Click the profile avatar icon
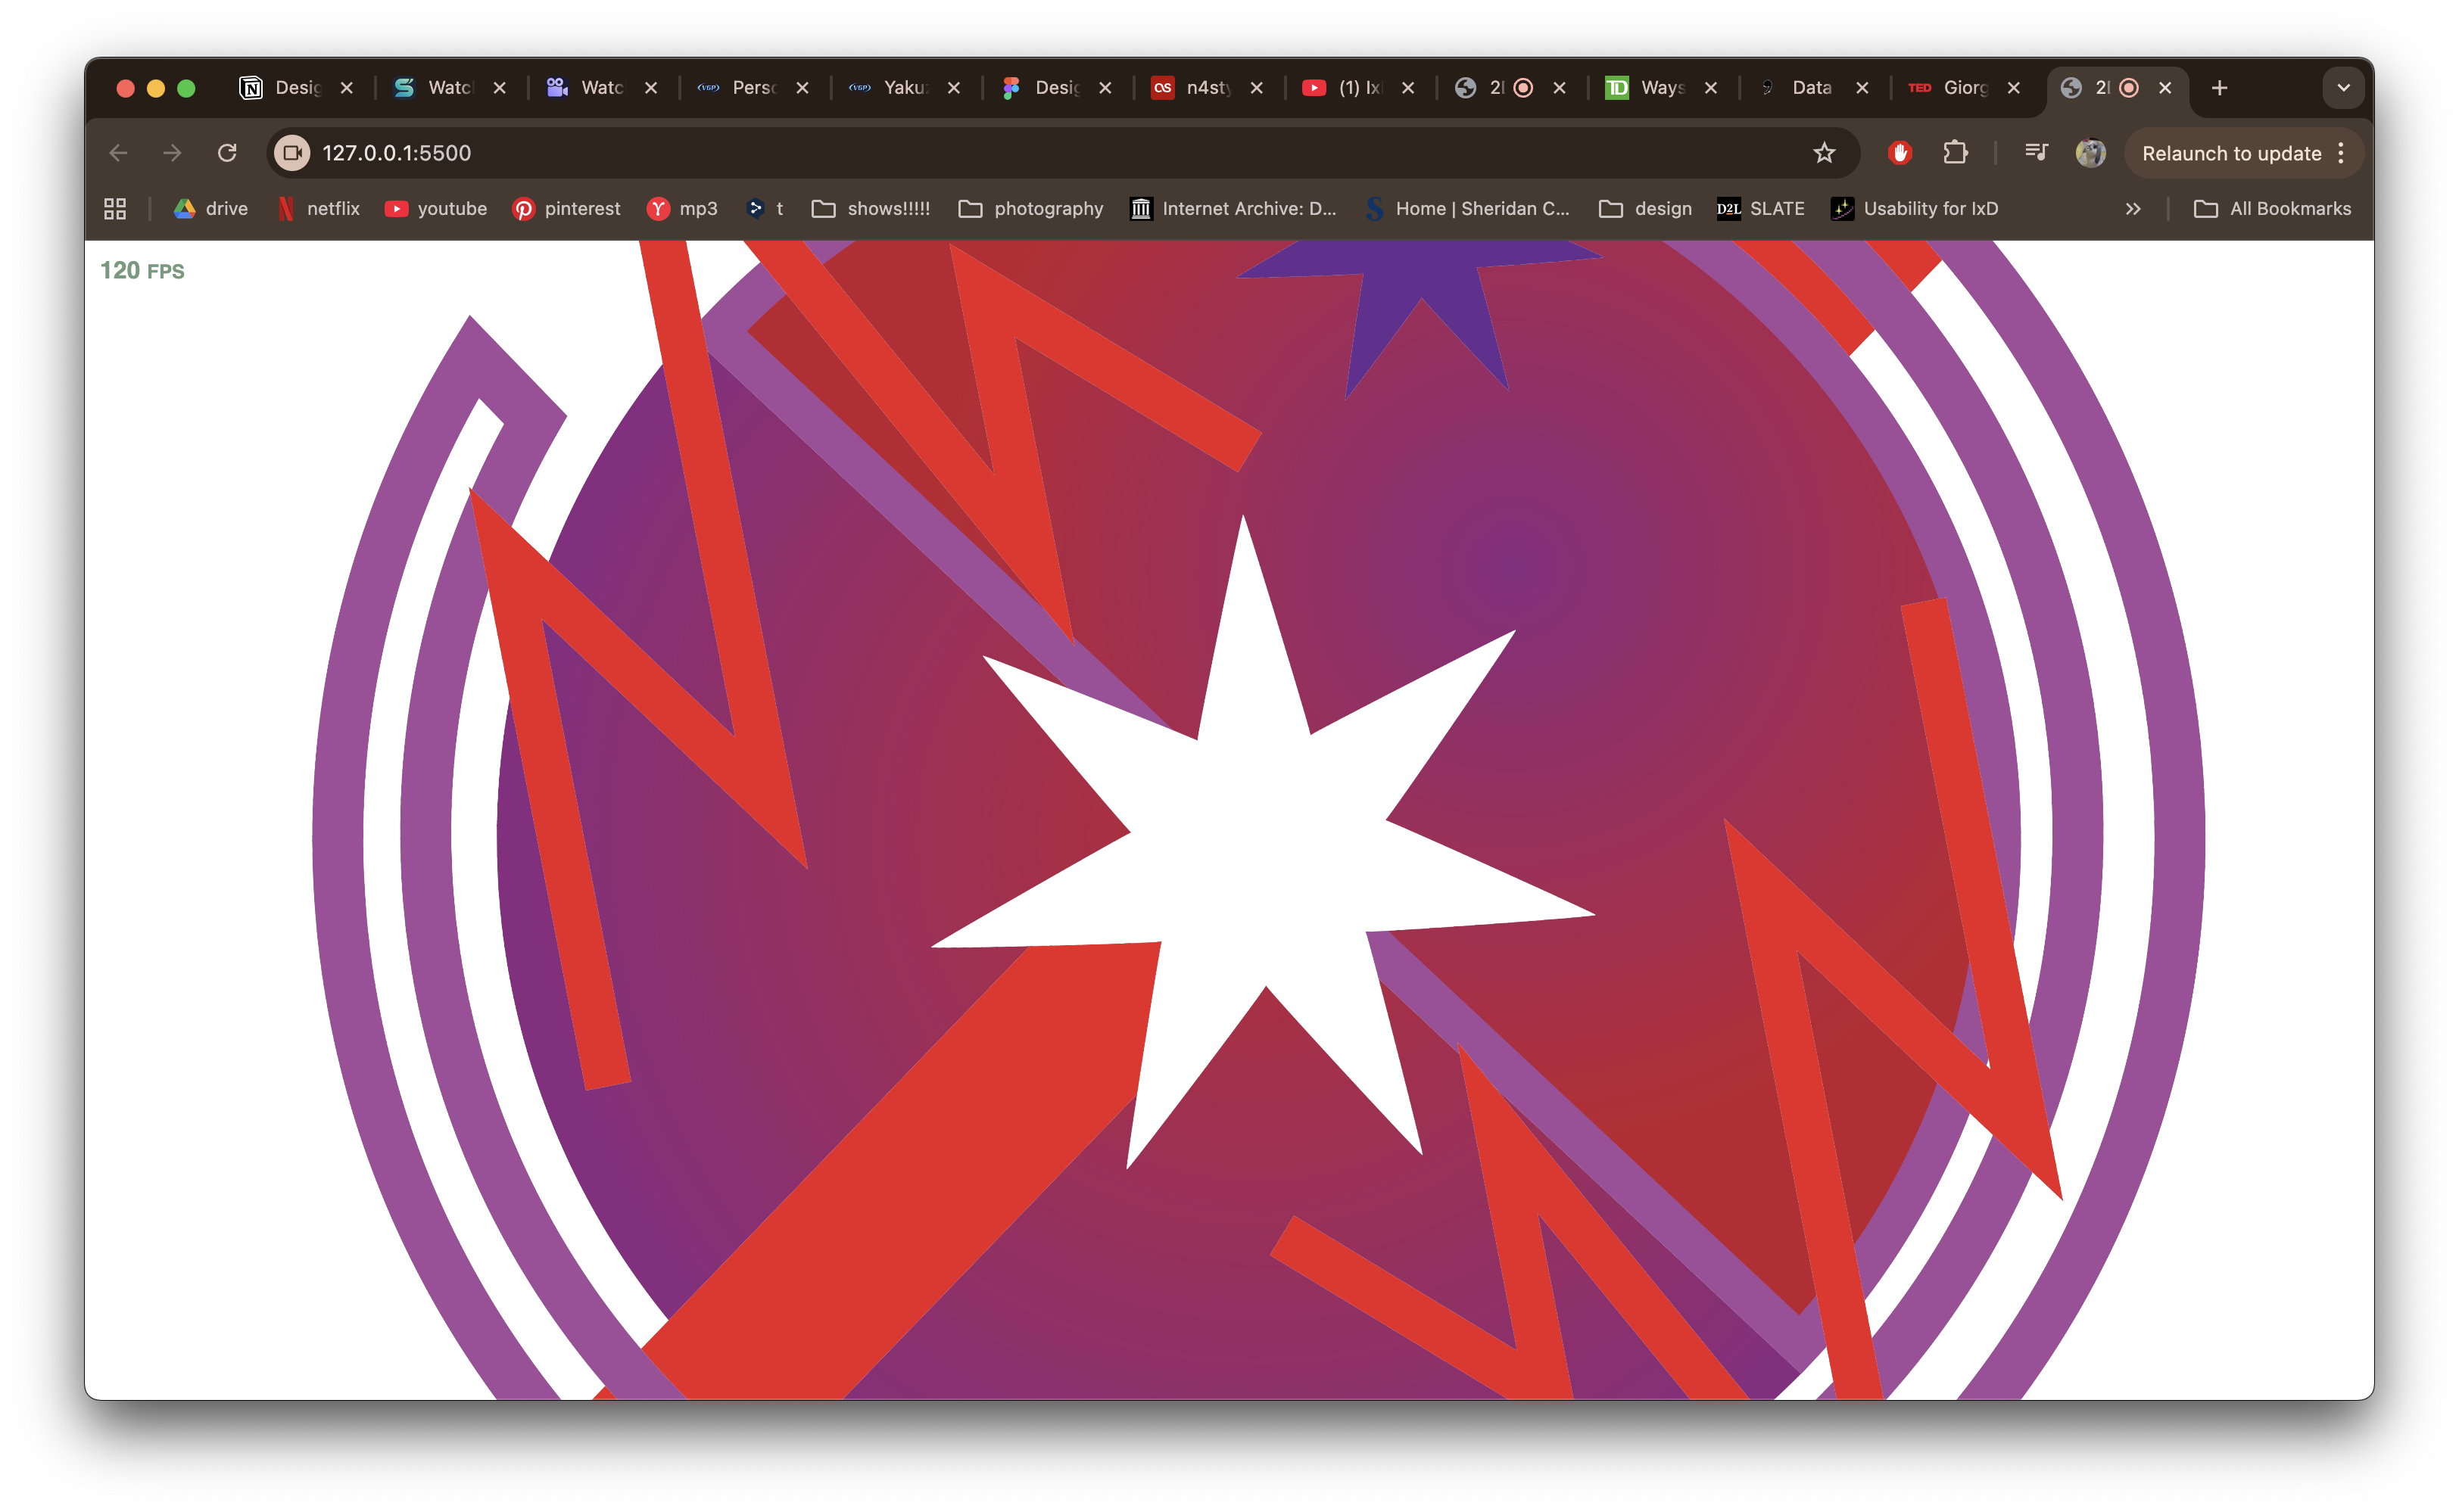This screenshot has height=1512, width=2459. coord(2090,153)
